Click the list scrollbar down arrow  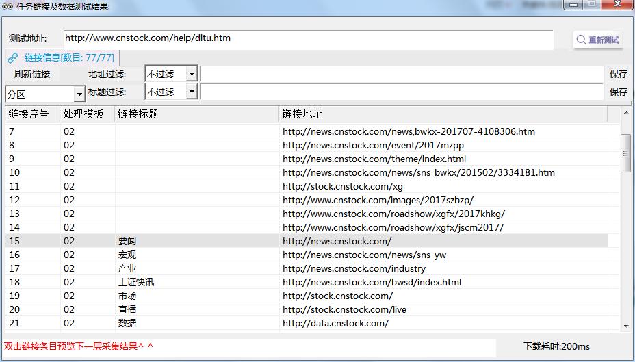[x=626, y=326]
